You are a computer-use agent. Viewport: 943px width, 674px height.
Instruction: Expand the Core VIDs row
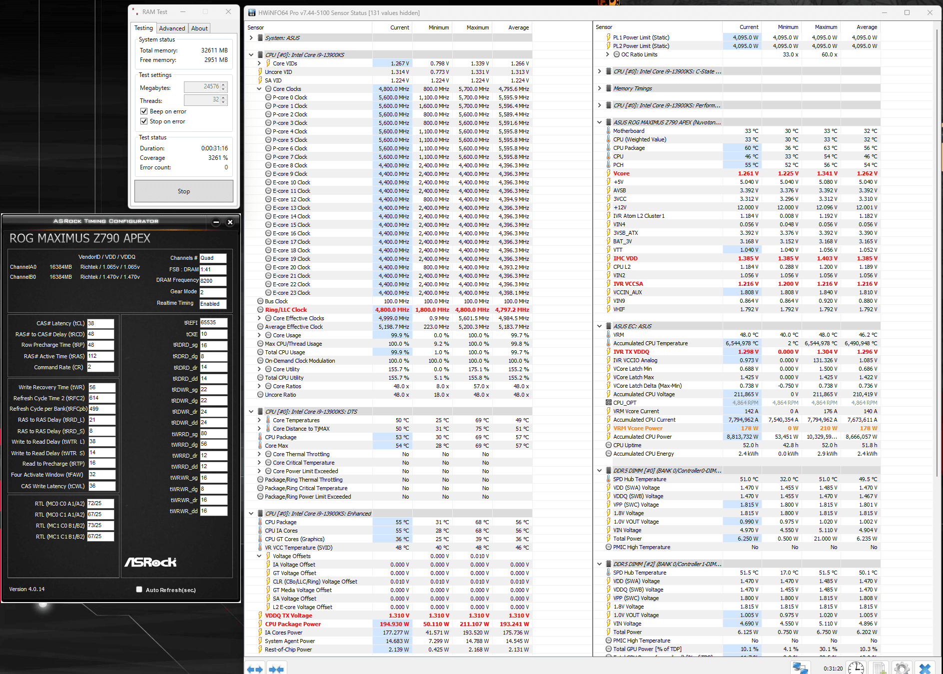[259, 63]
